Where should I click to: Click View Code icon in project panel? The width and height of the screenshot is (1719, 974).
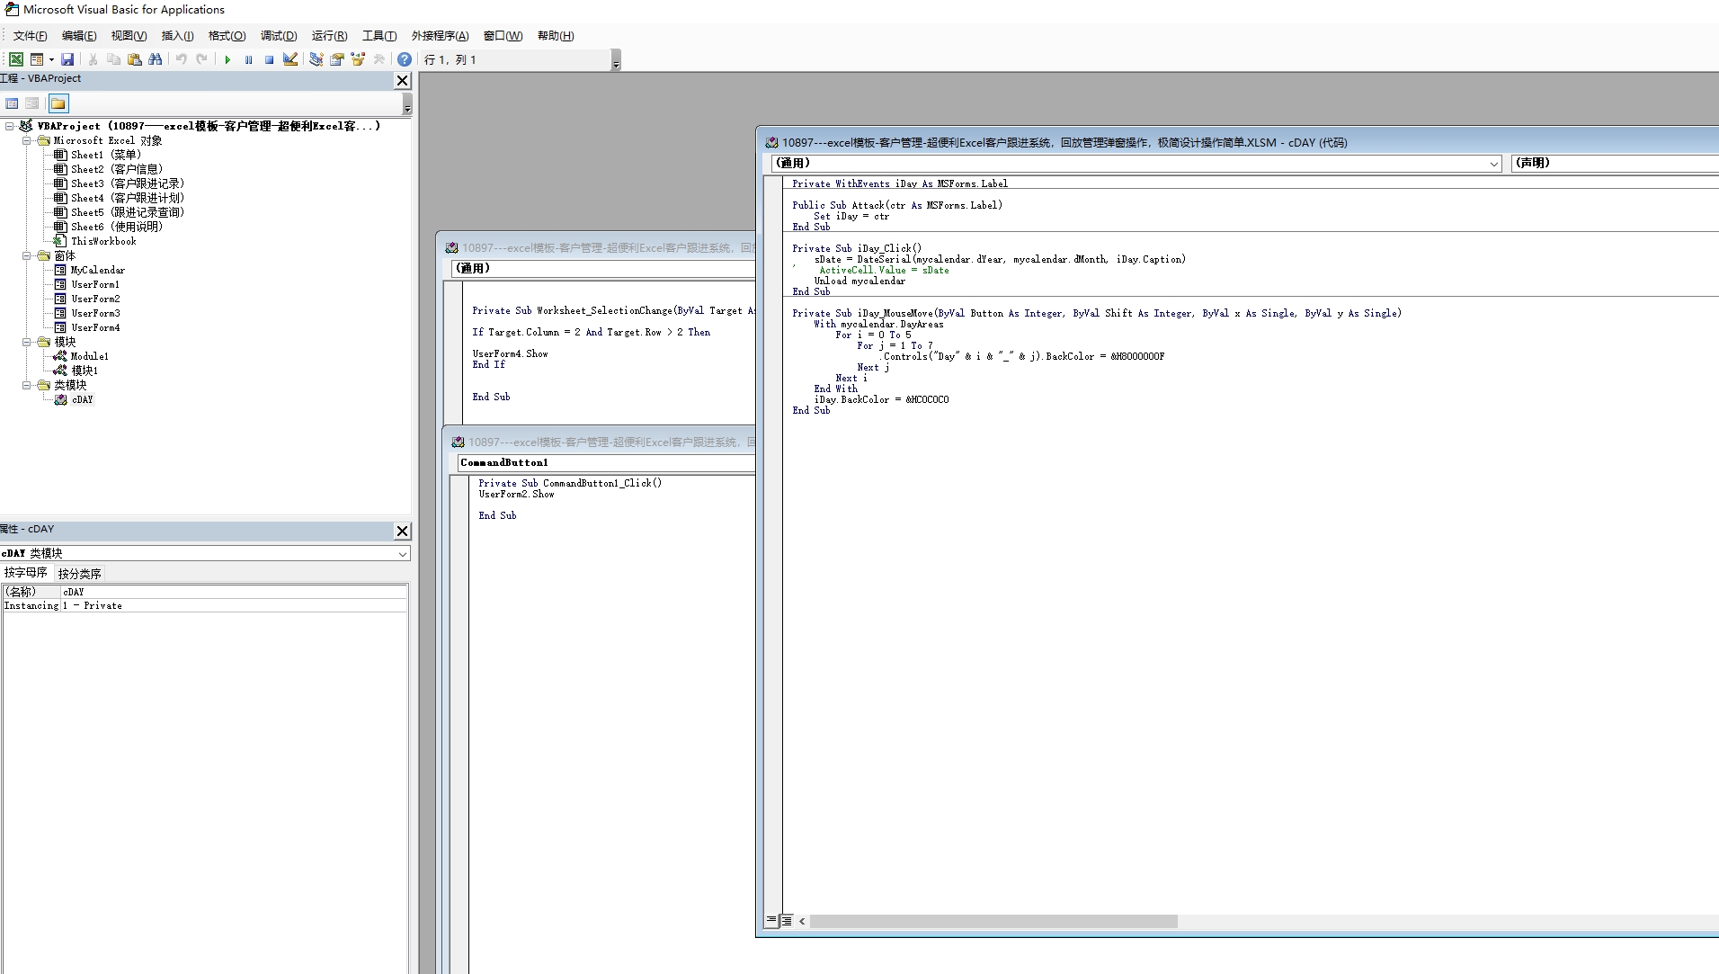point(12,103)
